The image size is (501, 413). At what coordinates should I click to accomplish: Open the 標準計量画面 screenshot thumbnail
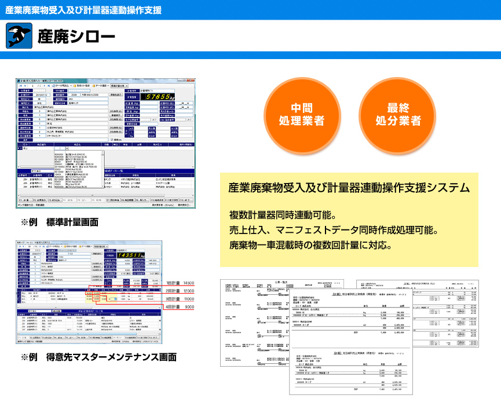pyautogui.click(x=106, y=143)
